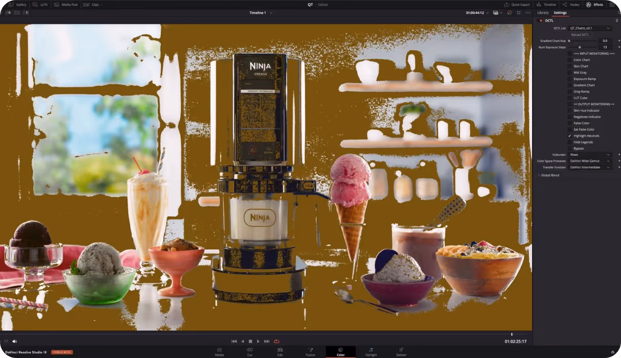This screenshot has width=621, height=358.
Task: Enable the Gray Ramp checkbox
Action: click(x=570, y=92)
